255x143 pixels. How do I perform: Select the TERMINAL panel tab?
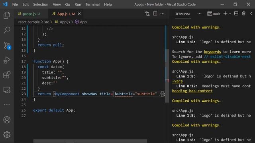click(x=183, y=14)
